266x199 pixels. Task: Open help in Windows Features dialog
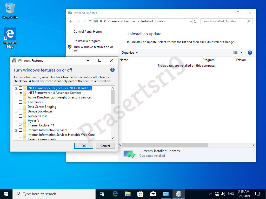(x=112, y=70)
